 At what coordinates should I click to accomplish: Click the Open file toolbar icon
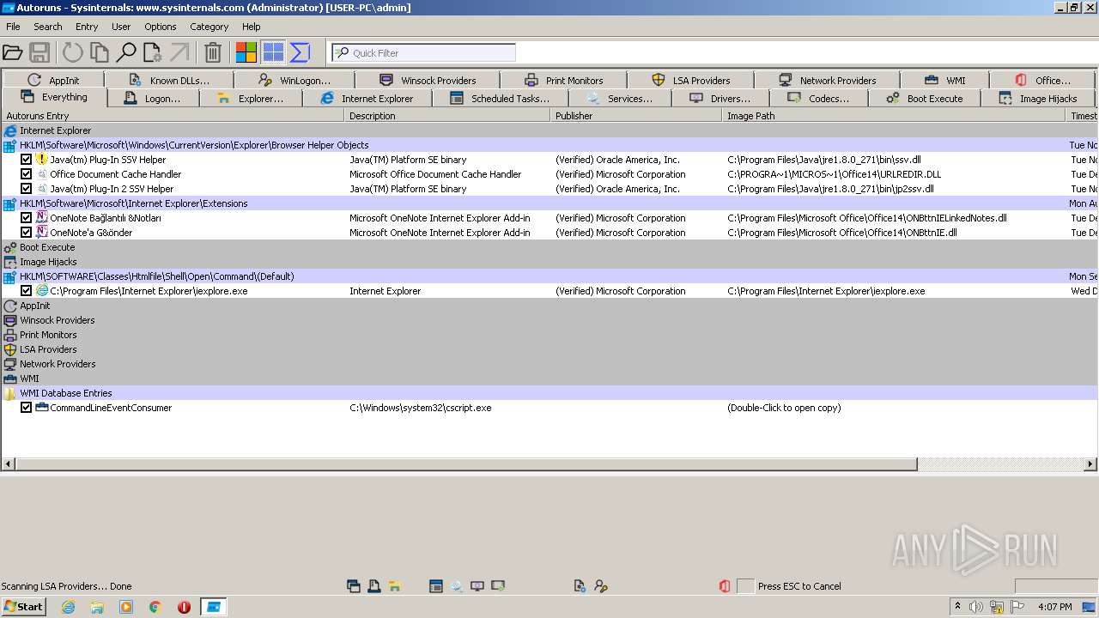(13, 53)
